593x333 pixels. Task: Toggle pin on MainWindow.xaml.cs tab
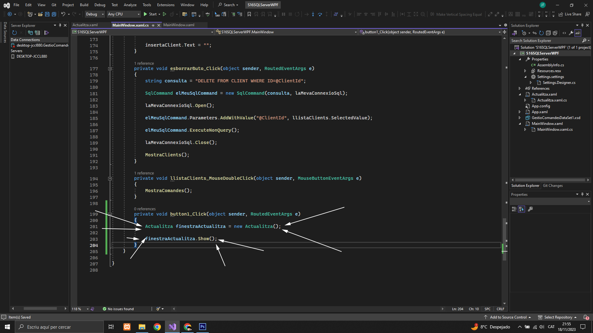[153, 25]
